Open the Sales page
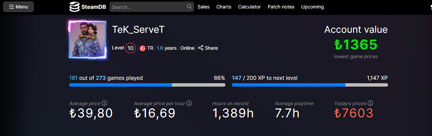The width and height of the screenshot is (432, 136). tap(203, 7)
